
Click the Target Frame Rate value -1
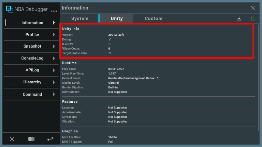[110, 53]
